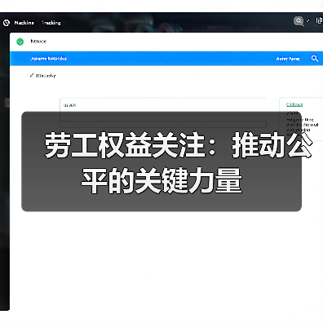323x323 pixels.
Task: Click the left title text in blue bar
Action: 48,59
